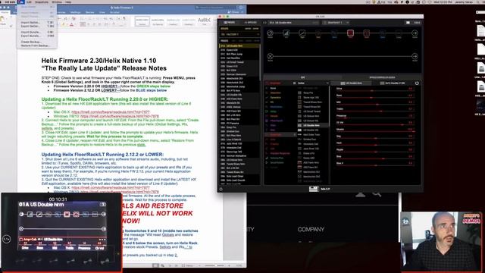The image size is (485, 273).
Task: Click path 2 input X icon
Action: pyautogui.click(x=270, y=56)
